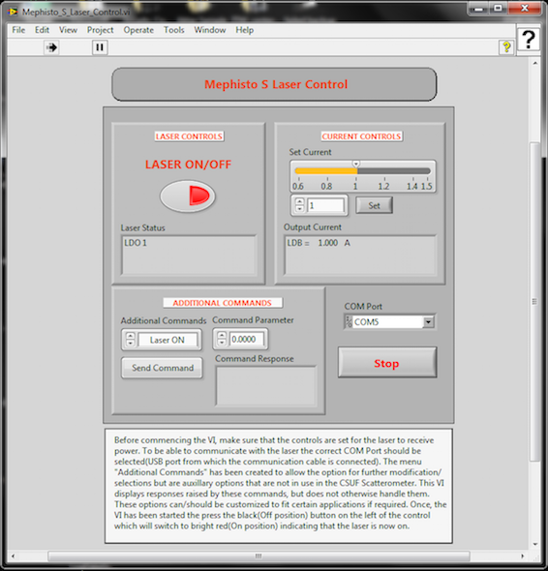The width and height of the screenshot is (548, 571).
Task: Click the large question mark VI icon
Action: (528, 39)
